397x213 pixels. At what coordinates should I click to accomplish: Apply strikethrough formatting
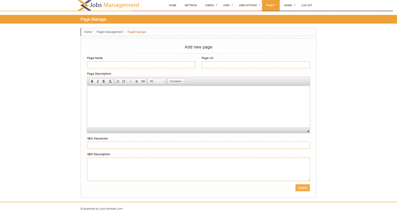[x=104, y=81]
